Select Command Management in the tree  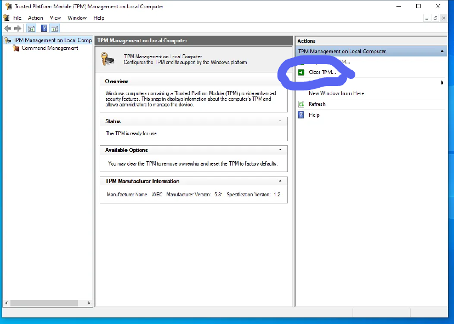tap(50, 48)
